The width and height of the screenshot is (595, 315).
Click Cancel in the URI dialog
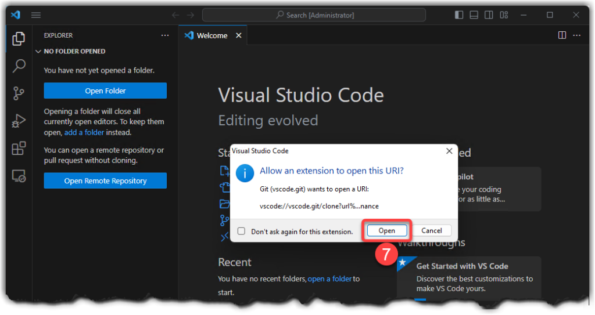pyautogui.click(x=432, y=230)
